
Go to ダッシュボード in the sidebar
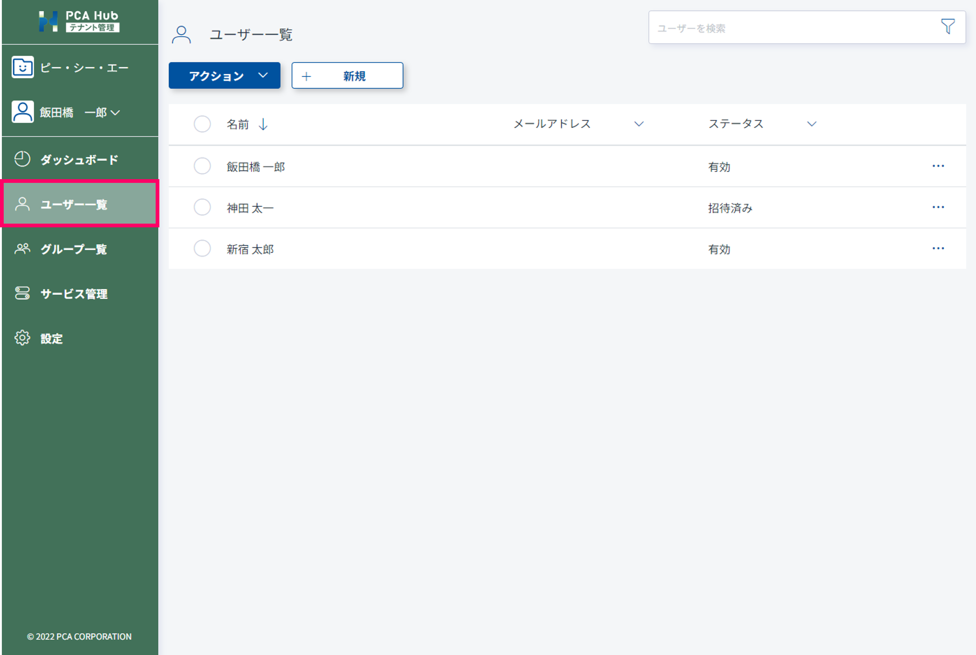click(x=79, y=160)
